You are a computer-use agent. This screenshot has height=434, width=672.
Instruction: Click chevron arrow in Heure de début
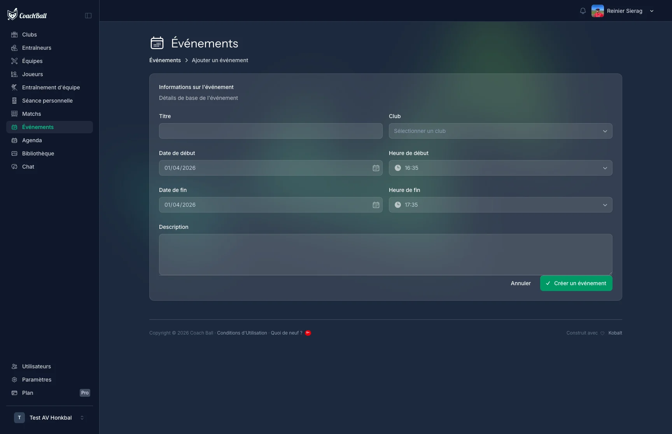pos(605,168)
